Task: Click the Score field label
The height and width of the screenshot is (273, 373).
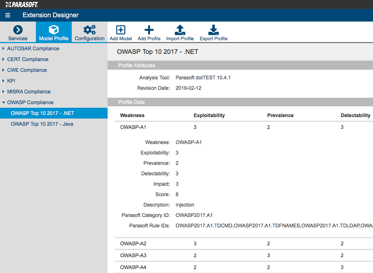Action: pos(162,194)
